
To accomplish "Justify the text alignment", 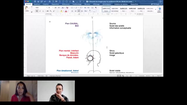I will pos(82,11).
